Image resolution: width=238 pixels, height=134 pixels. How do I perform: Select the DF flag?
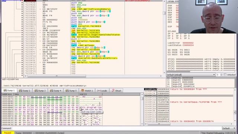click(x=186, y=36)
